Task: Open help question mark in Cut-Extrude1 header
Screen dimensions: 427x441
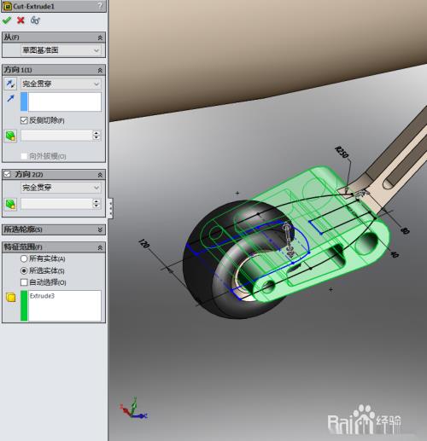Action: [x=100, y=6]
